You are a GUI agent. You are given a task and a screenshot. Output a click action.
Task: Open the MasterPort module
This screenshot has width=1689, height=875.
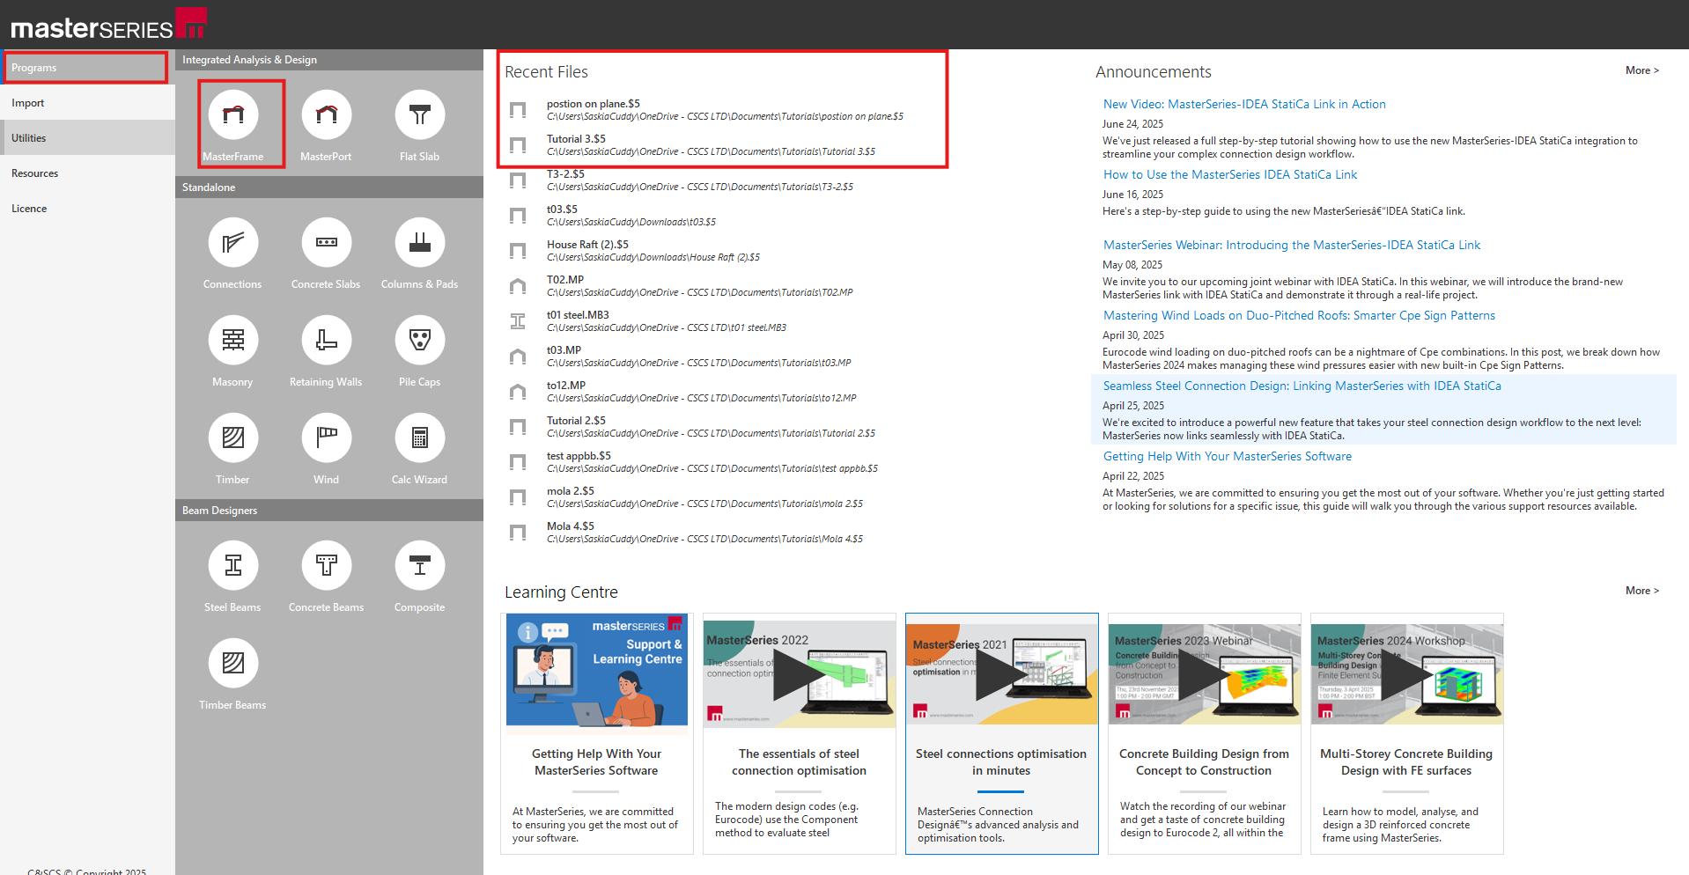(x=326, y=115)
